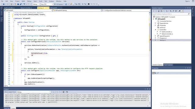
Task: Open the Server Explorer side tab
Action: click(2, 11)
